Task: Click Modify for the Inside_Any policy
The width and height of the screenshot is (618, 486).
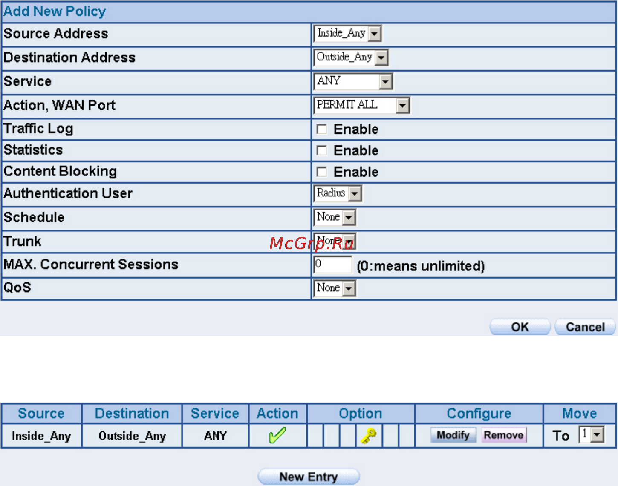Action: point(453,435)
